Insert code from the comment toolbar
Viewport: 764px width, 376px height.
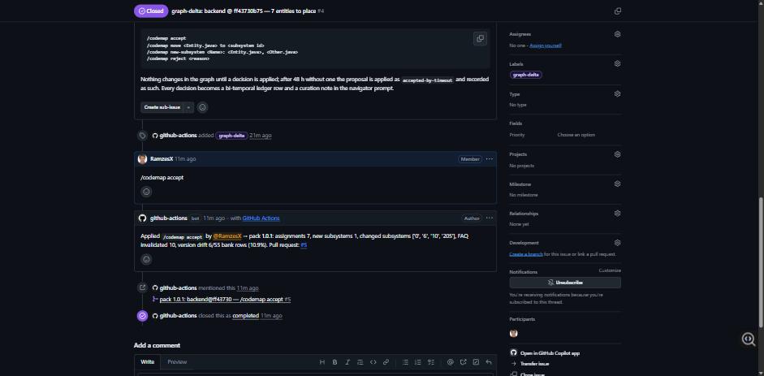pyautogui.click(x=373, y=362)
